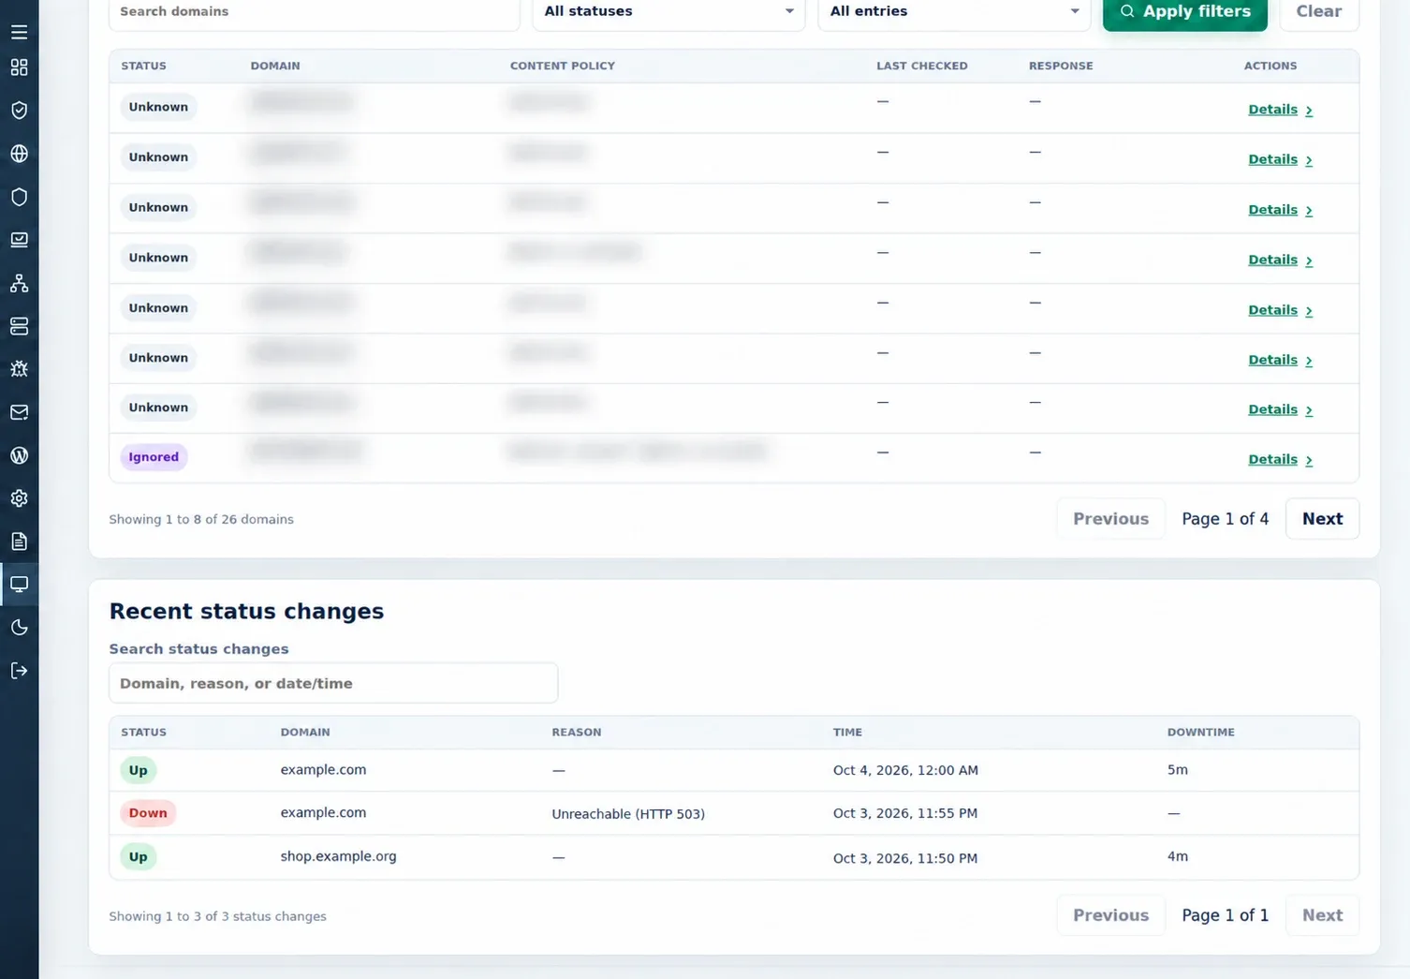Open the dashboard grid icon in sidebar
The width and height of the screenshot is (1410, 979).
(x=19, y=67)
